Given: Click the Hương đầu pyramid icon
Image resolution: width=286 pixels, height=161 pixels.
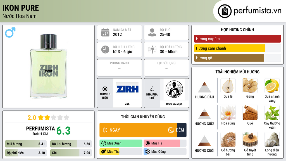Looking at the screenshot, I should click(204, 87).
